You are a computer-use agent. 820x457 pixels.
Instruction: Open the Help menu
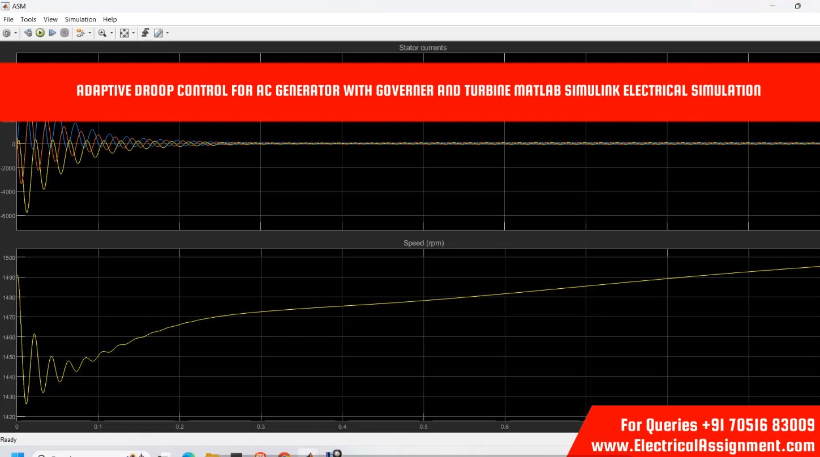coord(110,19)
